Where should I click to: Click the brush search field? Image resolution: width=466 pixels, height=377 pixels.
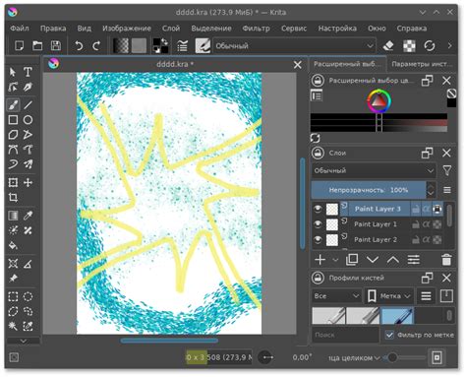(x=345, y=335)
